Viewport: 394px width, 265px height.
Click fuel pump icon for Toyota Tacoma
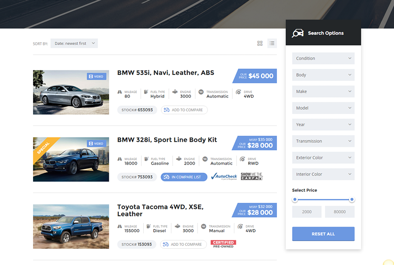(149, 226)
